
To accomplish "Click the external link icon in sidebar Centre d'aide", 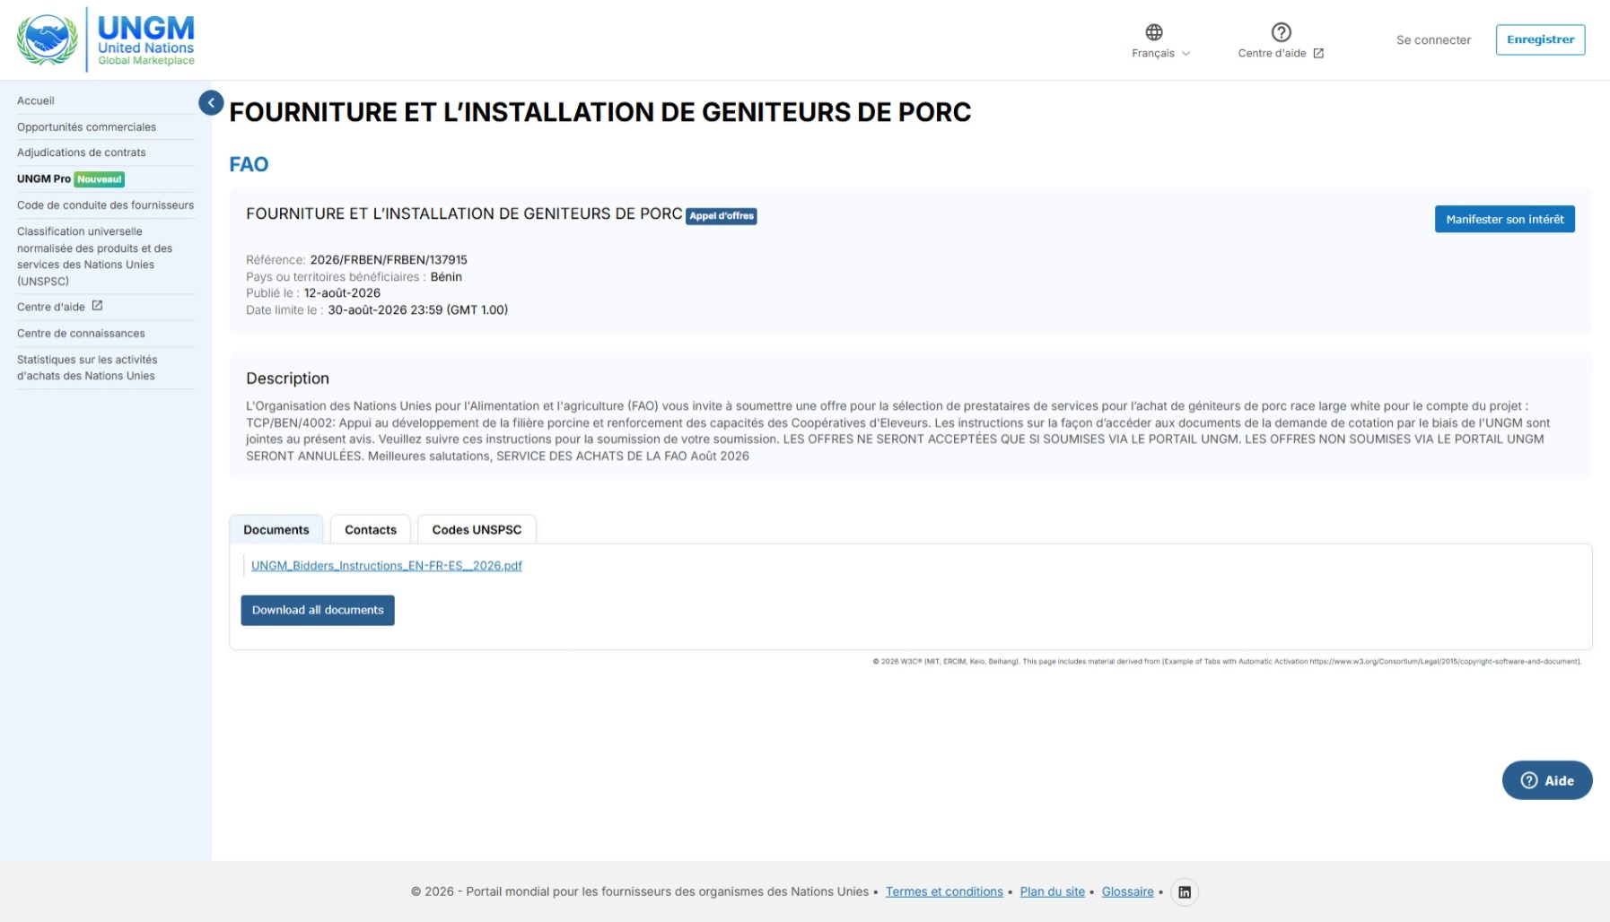I will [x=98, y=306].
